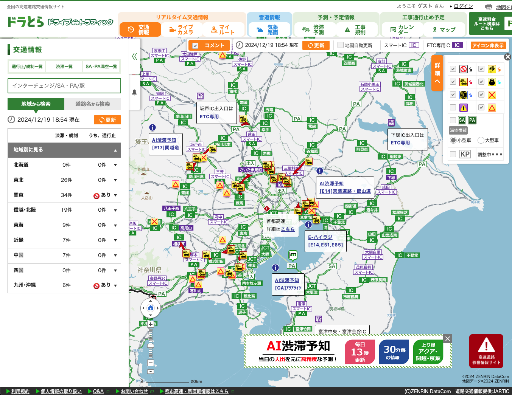
Task: Click the アイコン非表示 button
Action: (488, 45)
